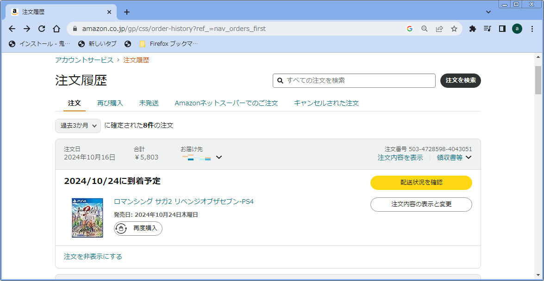
Task: Switch to the 未発送 tab
Action: tap(149, 103)
